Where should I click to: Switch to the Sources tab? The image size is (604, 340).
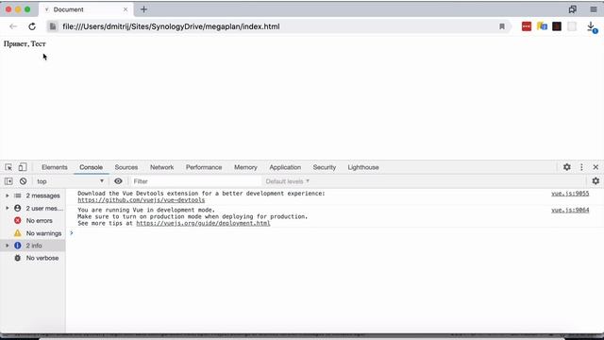126,167
